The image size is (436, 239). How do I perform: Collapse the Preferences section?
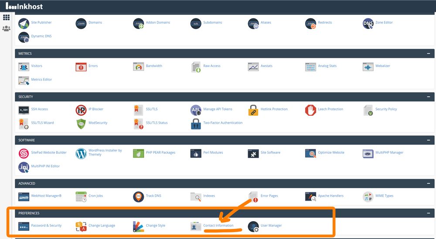(429, 213)
